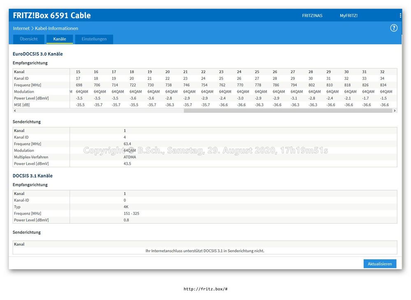
Task: Click Internet in the breadcrumb
Action: pyautogui.click(x=21, y=28)
